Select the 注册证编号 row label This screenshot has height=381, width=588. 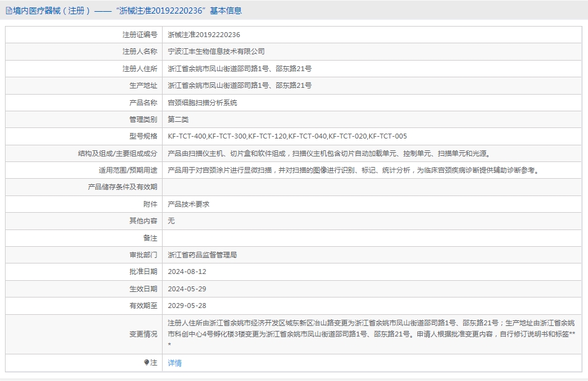pyautogui.click(x=140, y=35)
